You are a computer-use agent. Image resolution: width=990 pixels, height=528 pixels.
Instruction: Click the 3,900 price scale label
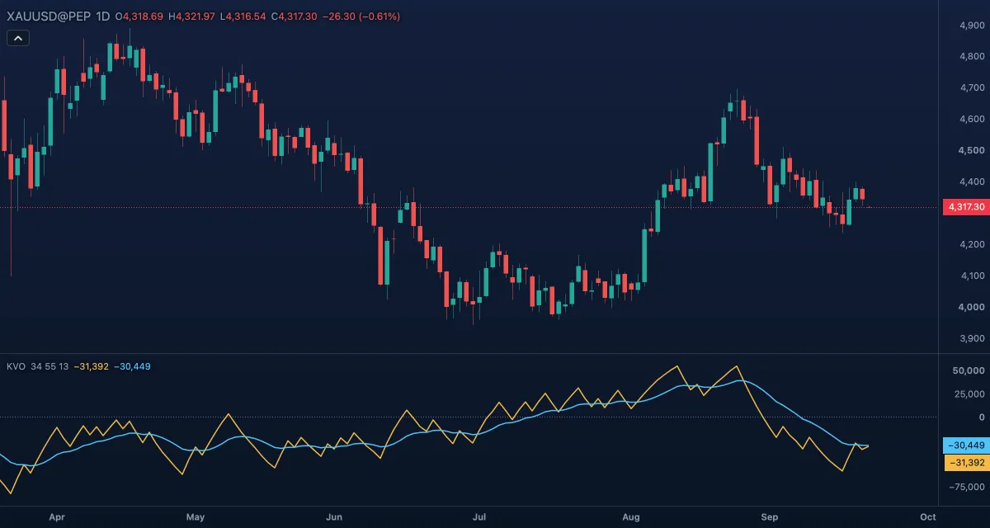(972, 339)
